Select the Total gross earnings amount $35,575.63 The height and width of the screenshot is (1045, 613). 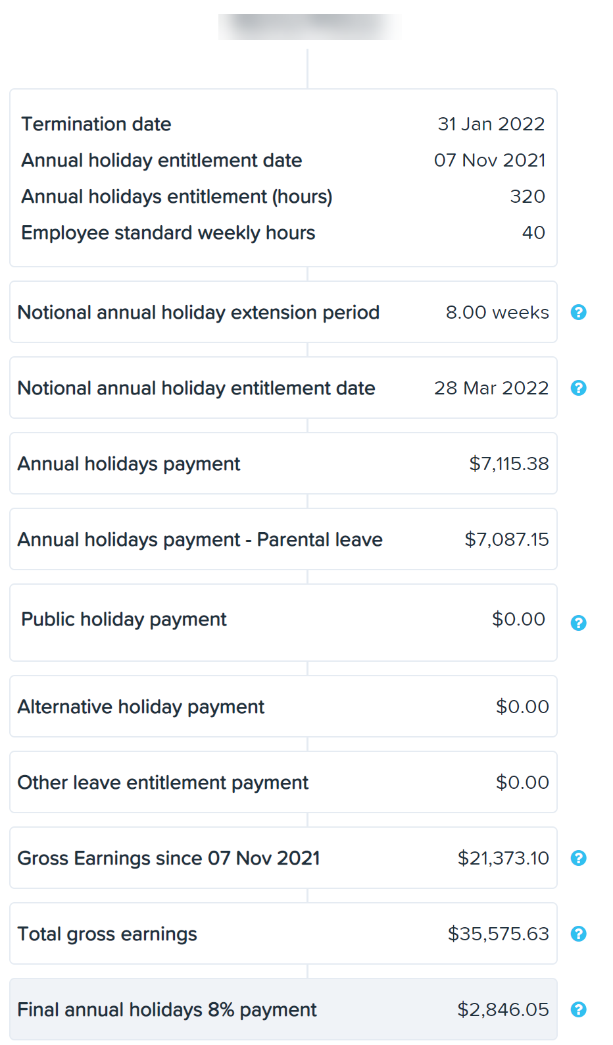(x=499, y=934)
